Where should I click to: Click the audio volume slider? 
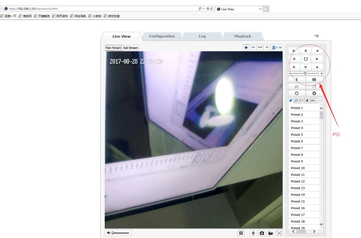120,233
